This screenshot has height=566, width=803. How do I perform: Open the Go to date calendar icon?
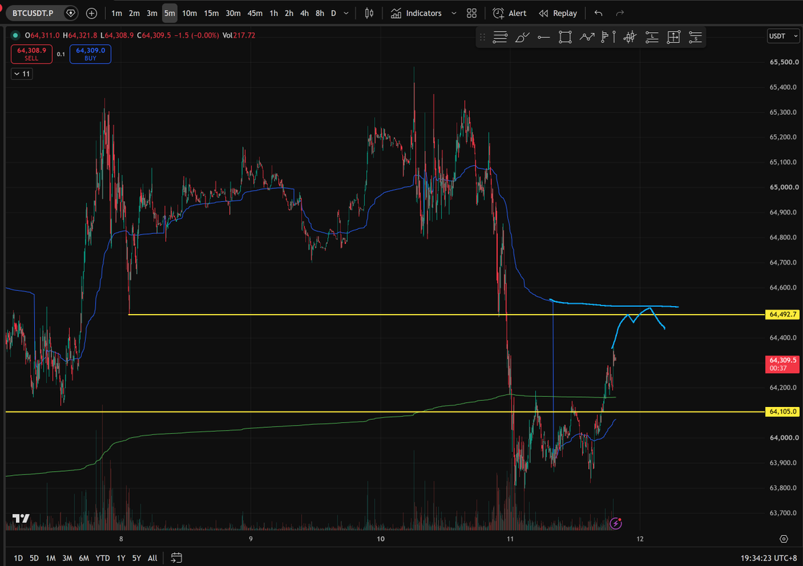point(177,557)
